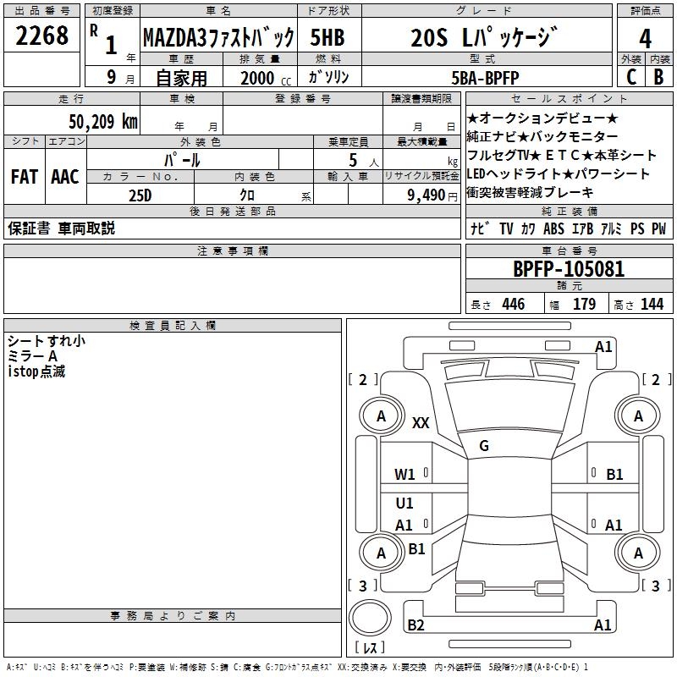Click the B2 mark on the rear bumper
Screen dimensions: 677x677
[416, 625]
